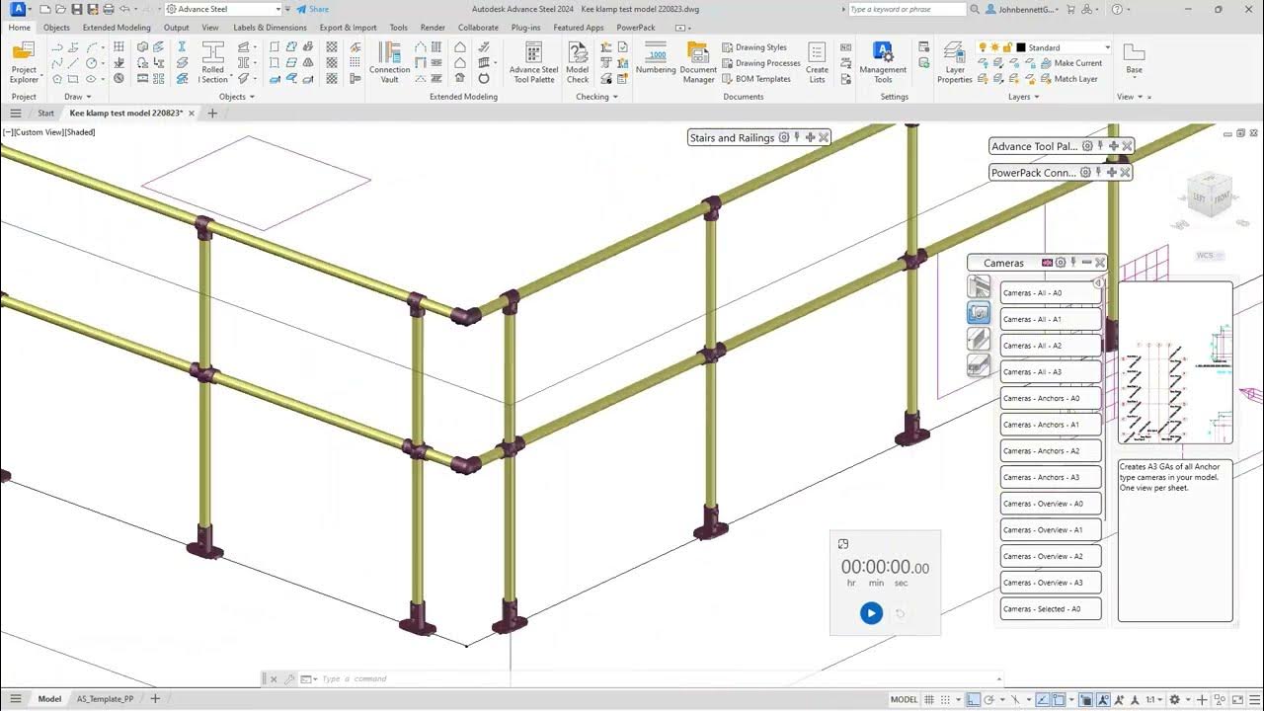Run the Model Check tool

578,62
